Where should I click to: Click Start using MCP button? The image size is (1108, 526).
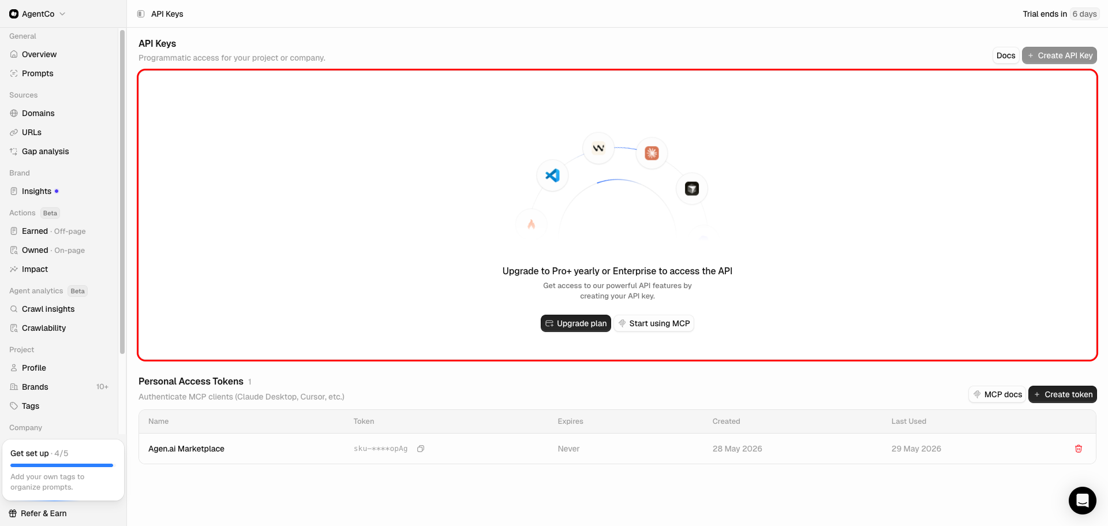(654, 323)
